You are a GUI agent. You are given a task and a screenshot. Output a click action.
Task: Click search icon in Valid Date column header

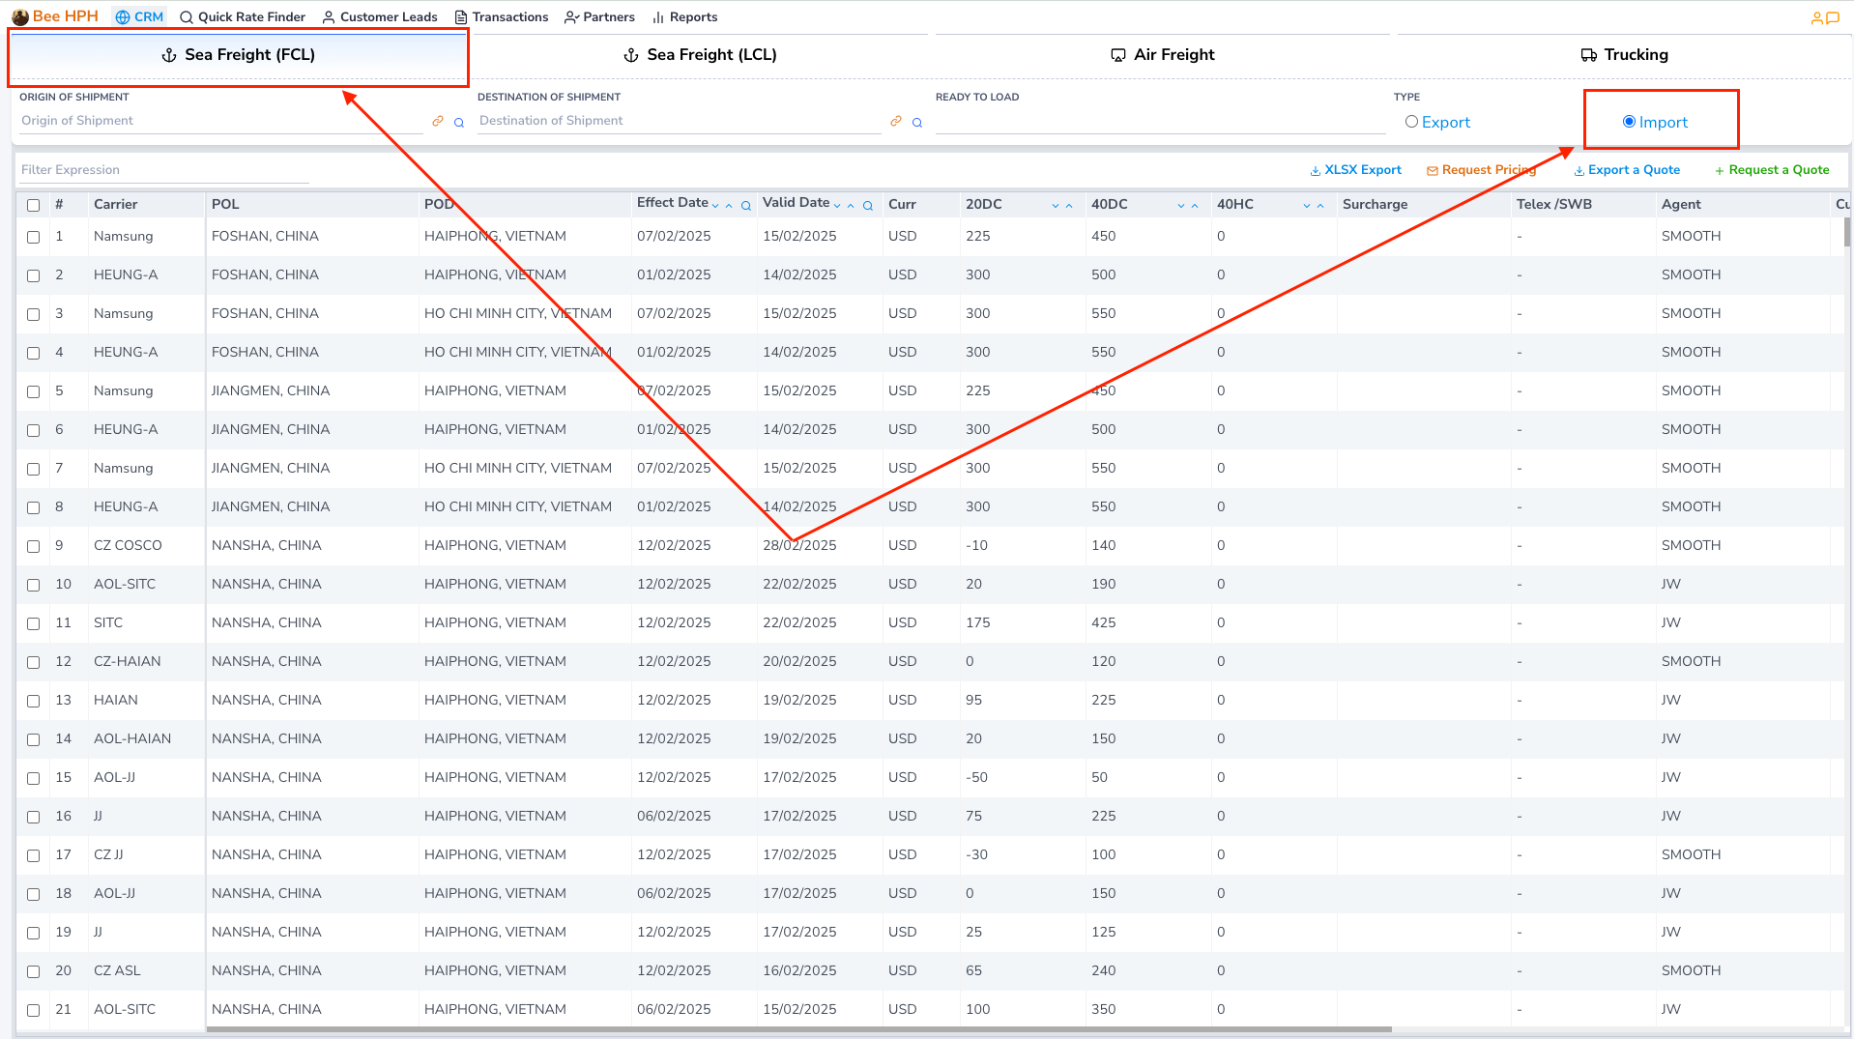tap(868, 206)
